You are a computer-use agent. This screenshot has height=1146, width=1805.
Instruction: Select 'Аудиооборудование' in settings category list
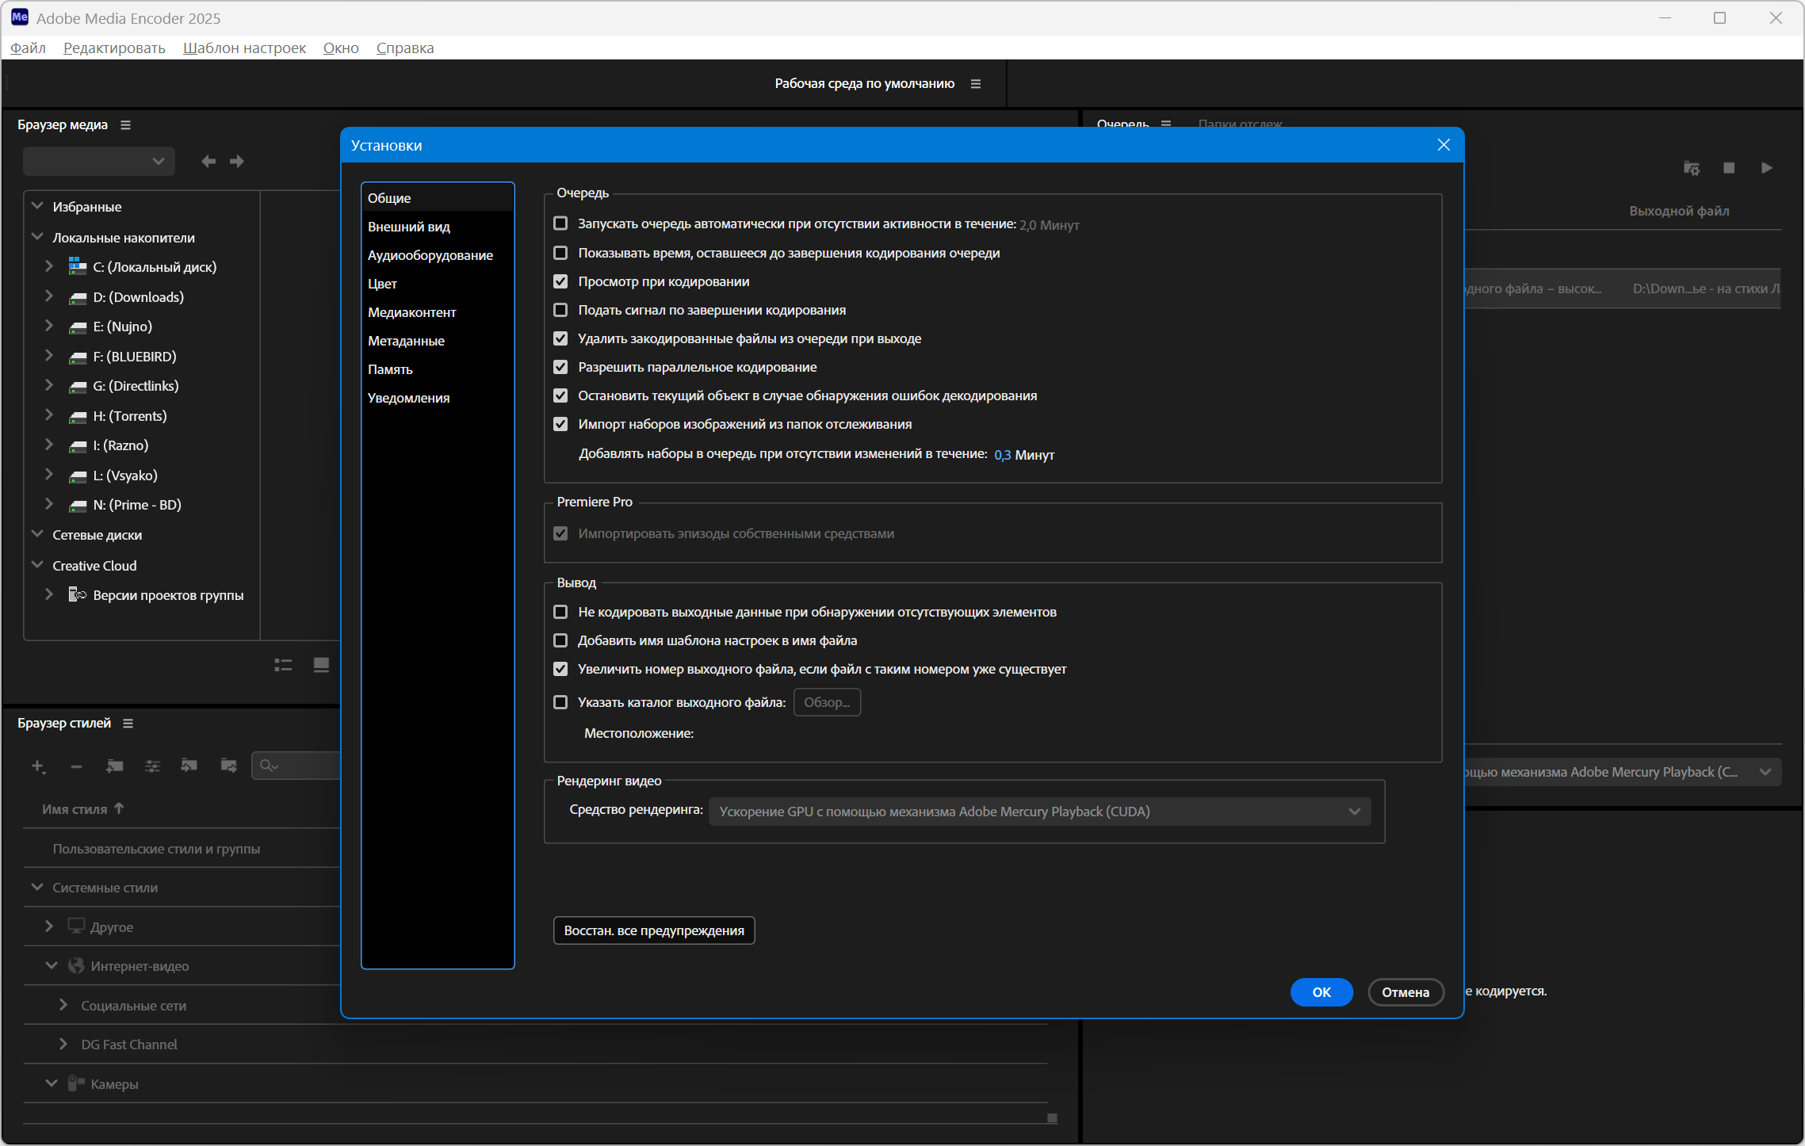pyautogui.click(x=430, y=255)
